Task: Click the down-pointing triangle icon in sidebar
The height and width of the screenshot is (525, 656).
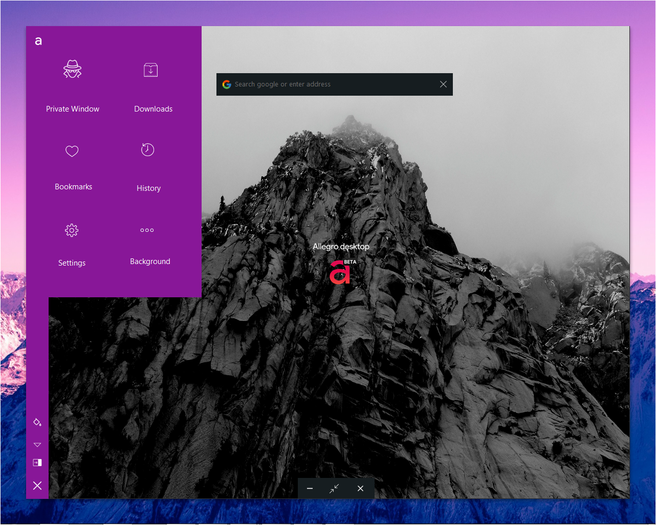Action: point(37,445)
